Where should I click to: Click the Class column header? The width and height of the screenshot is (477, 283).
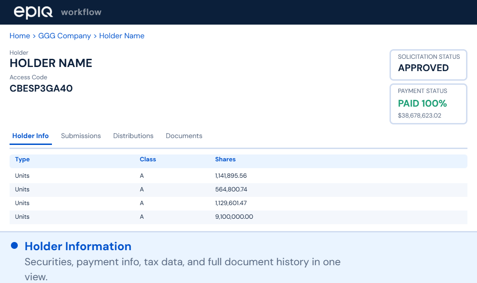pyautogui.click(x=148, y=159)
